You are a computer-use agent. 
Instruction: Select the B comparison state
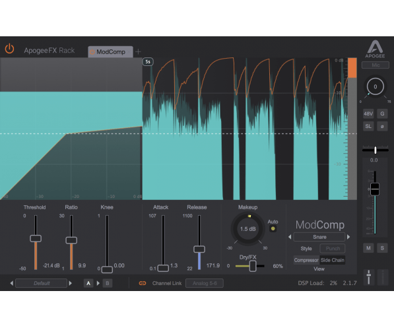pyautogui.click(x=108, y=283)
